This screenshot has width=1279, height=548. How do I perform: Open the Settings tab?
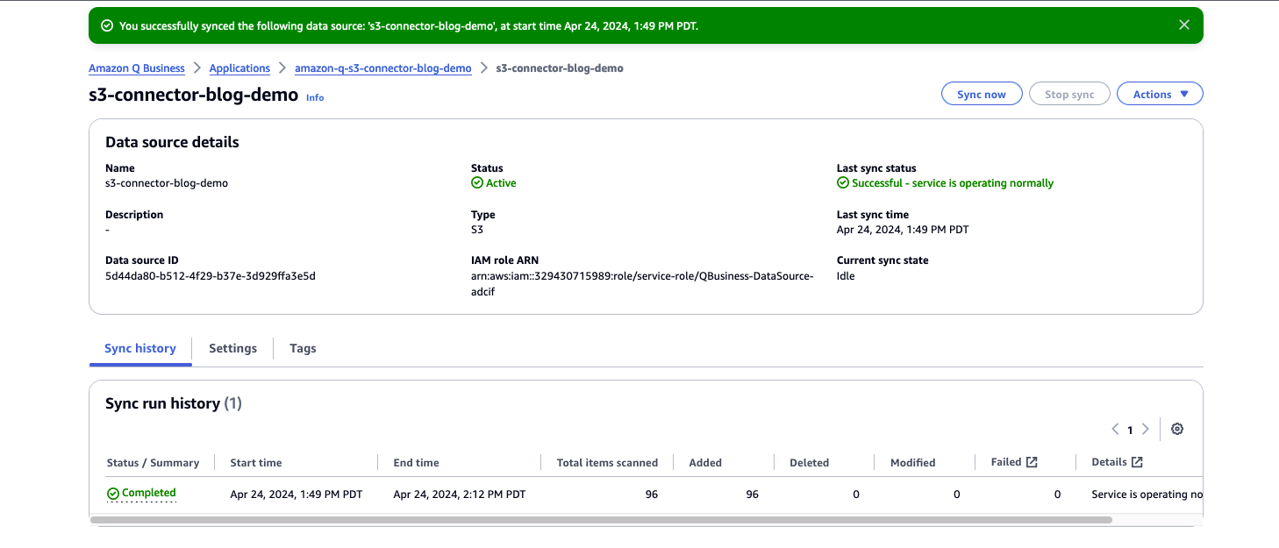pyautogui.click(x=232, y=348)
